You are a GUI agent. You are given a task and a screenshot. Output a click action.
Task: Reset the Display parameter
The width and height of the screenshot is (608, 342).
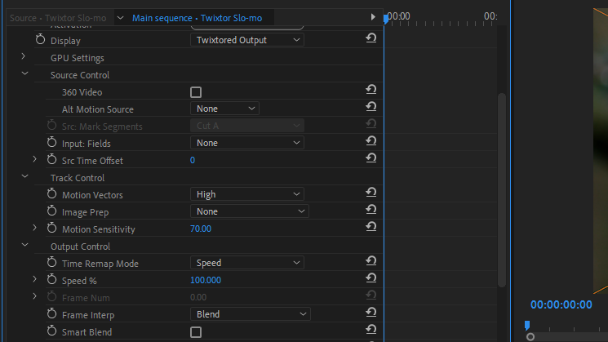tap(371, 38)
